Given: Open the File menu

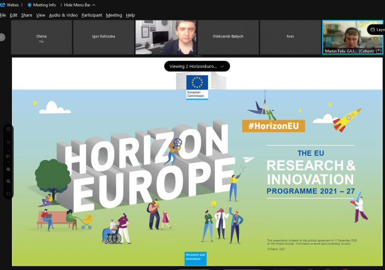Looking at the screenshot, I should [x=3, y=15].
